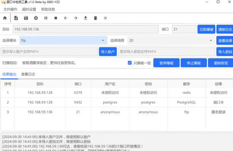The width and height of the screenshot is (233, 151).
Task: Click the account file PATH field
Action: (49, 52)
